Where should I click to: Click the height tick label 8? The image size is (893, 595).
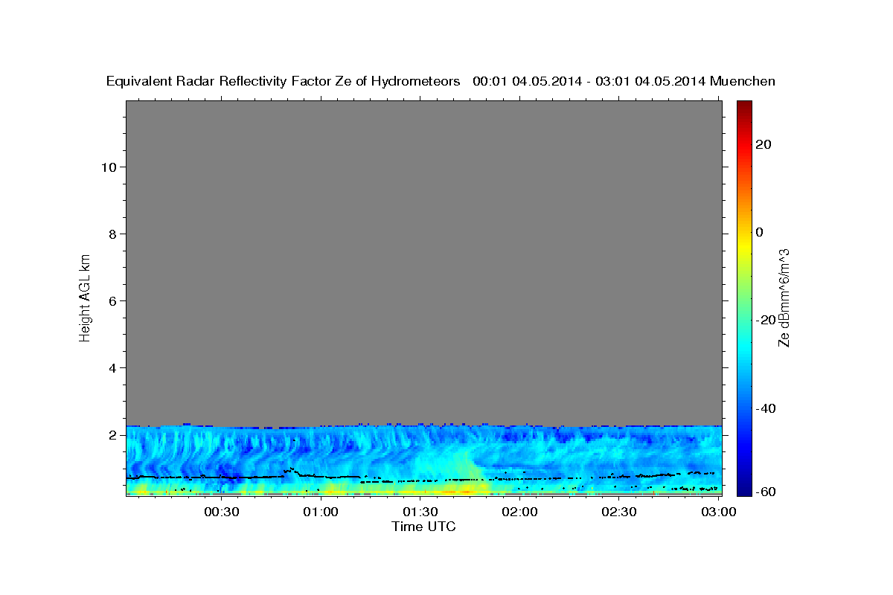(x=113, y=234)
